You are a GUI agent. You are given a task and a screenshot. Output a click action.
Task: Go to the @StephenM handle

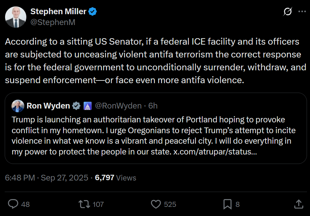coord(53,22)
